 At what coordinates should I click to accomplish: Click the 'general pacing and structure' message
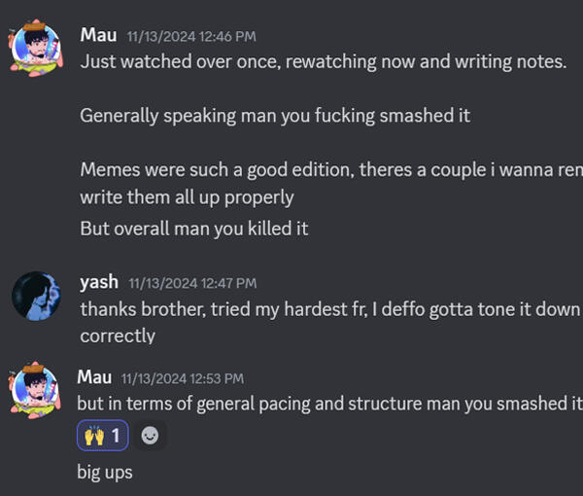[328, 404]
